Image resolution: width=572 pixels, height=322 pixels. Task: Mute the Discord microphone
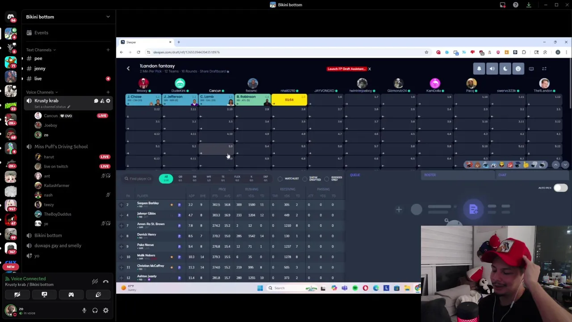[84, 310]
